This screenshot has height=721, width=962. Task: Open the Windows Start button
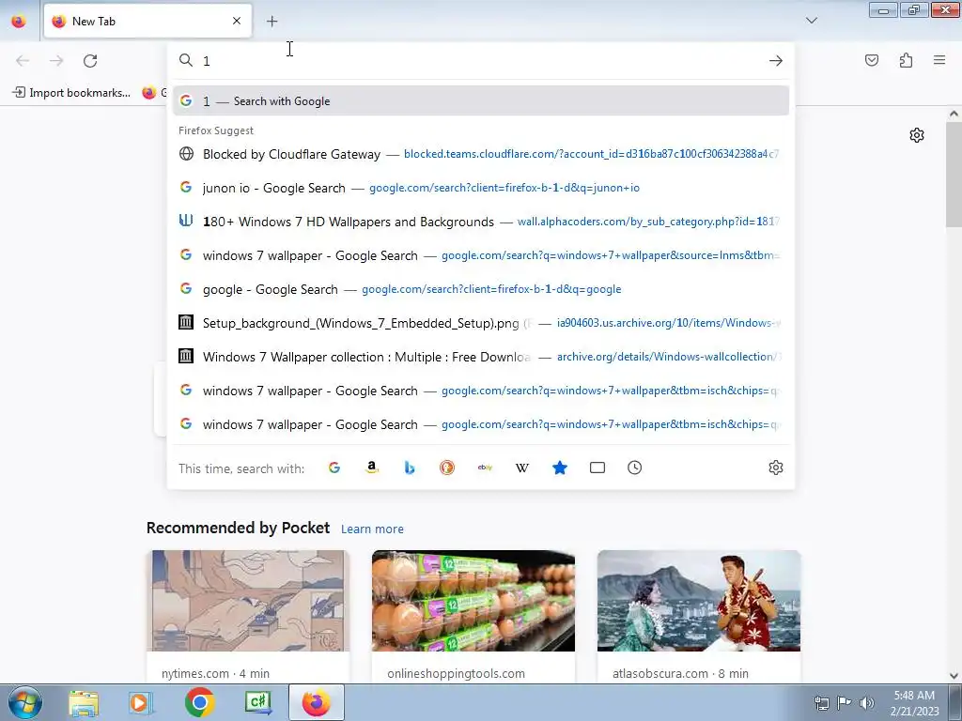24,702
